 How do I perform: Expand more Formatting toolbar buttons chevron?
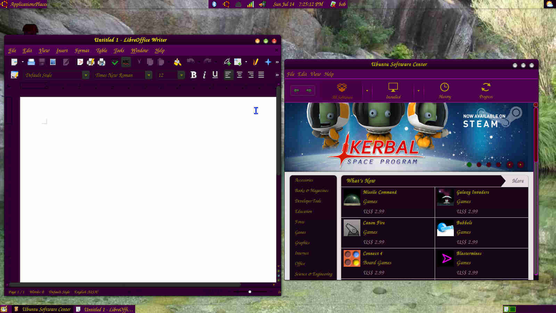coord(277,75)
